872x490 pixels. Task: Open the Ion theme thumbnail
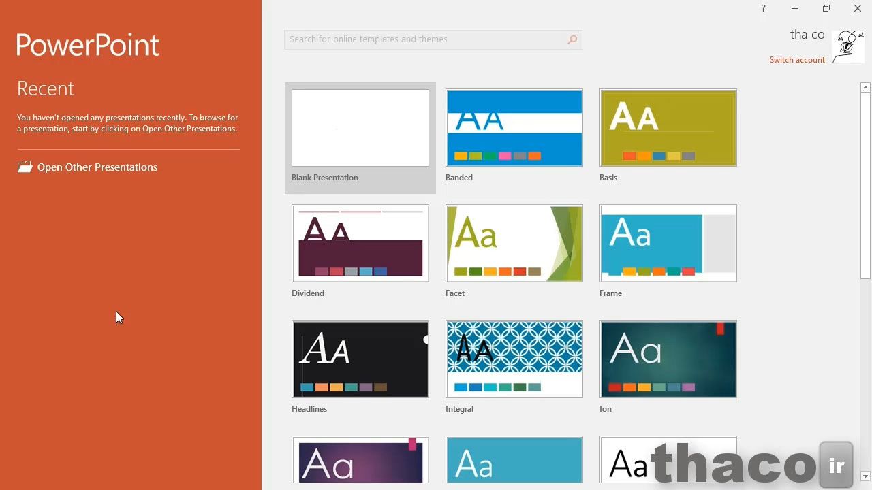tap(668, 359)
